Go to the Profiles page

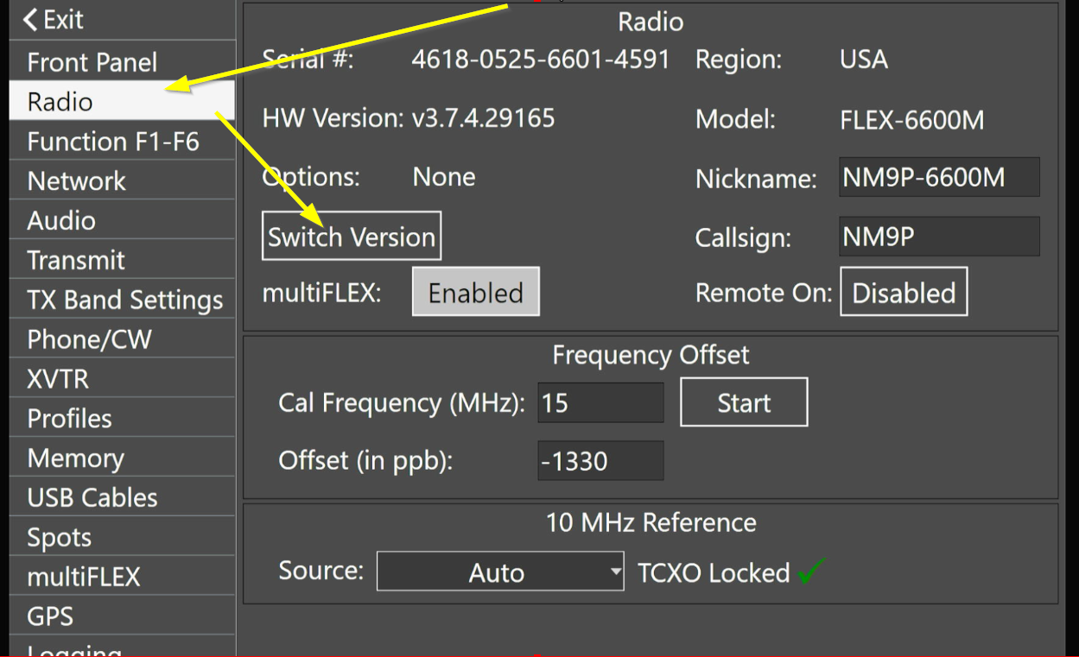(122, 419)
